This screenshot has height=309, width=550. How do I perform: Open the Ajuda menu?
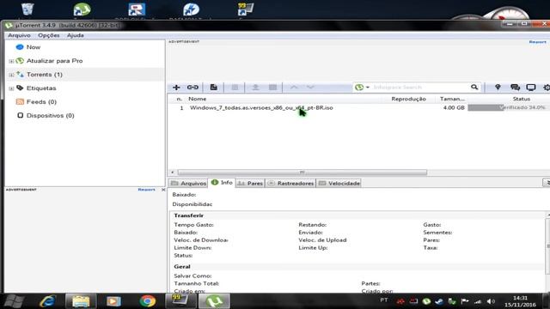coord(76,35)
